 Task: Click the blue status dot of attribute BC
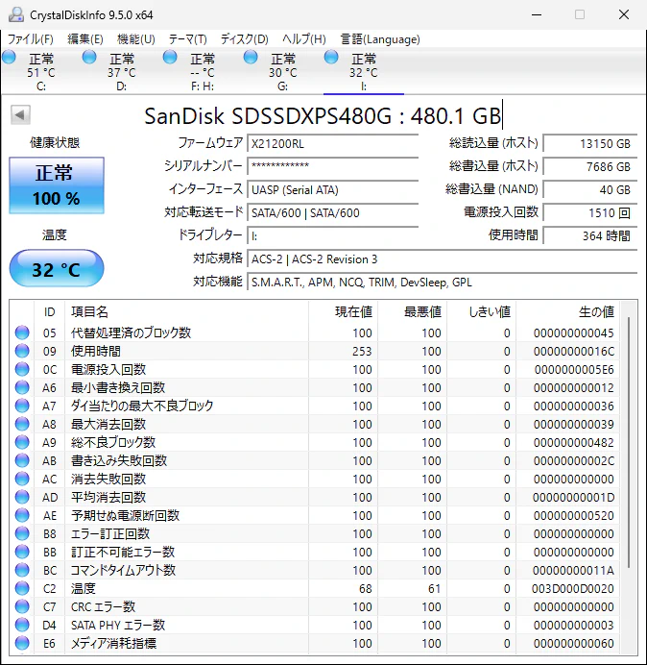coord(22,570)
